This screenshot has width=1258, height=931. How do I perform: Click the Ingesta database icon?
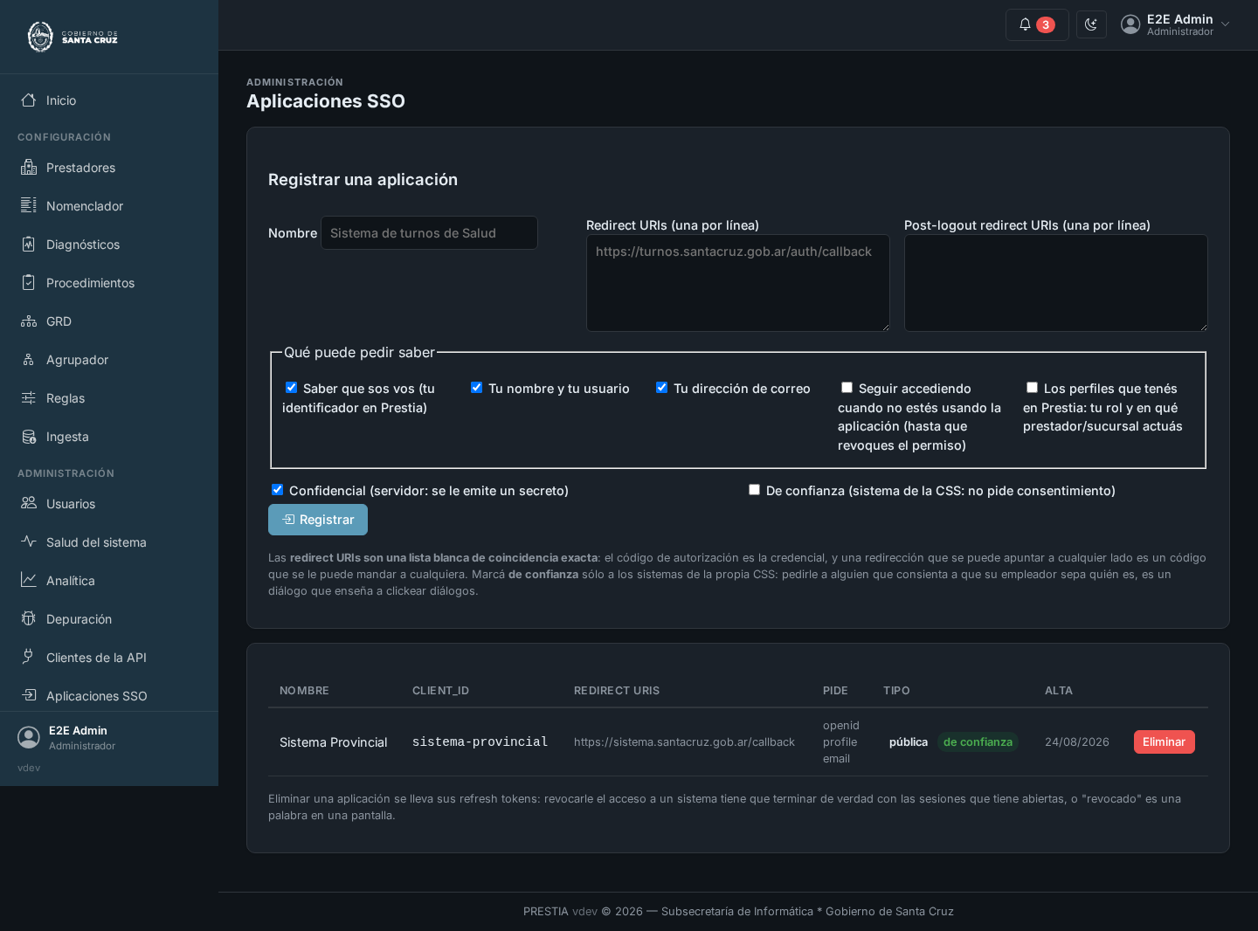29,436
